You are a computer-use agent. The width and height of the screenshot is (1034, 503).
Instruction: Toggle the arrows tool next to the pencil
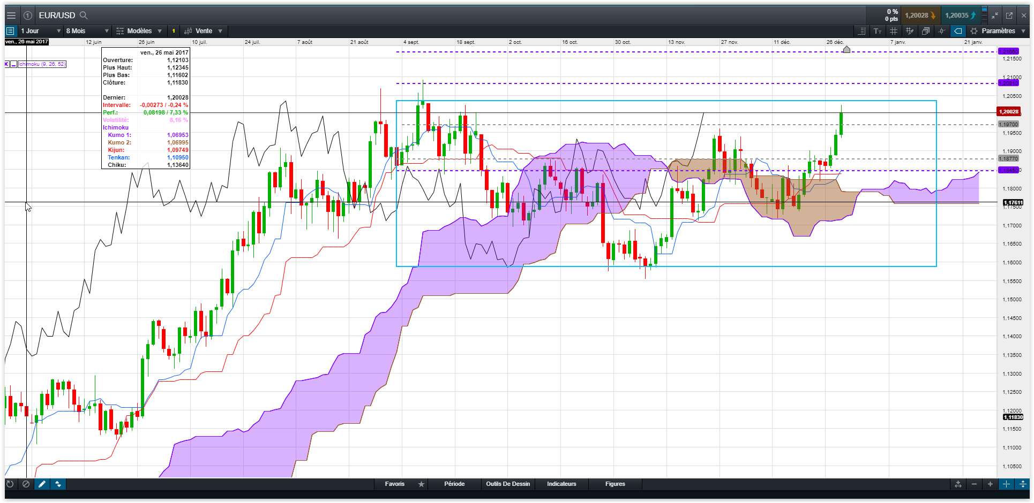pyautogui.click(x=58, y=484)
